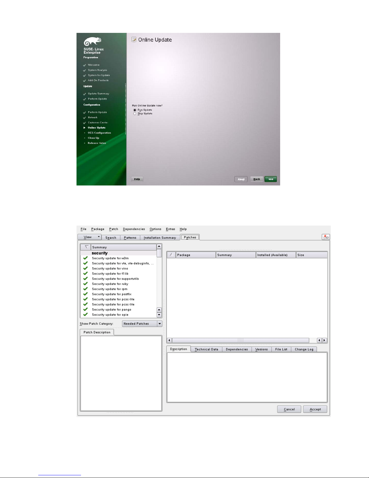369x478 pixels.
Task: Switch to the Installation Summary tab
Action: point(160,238)
